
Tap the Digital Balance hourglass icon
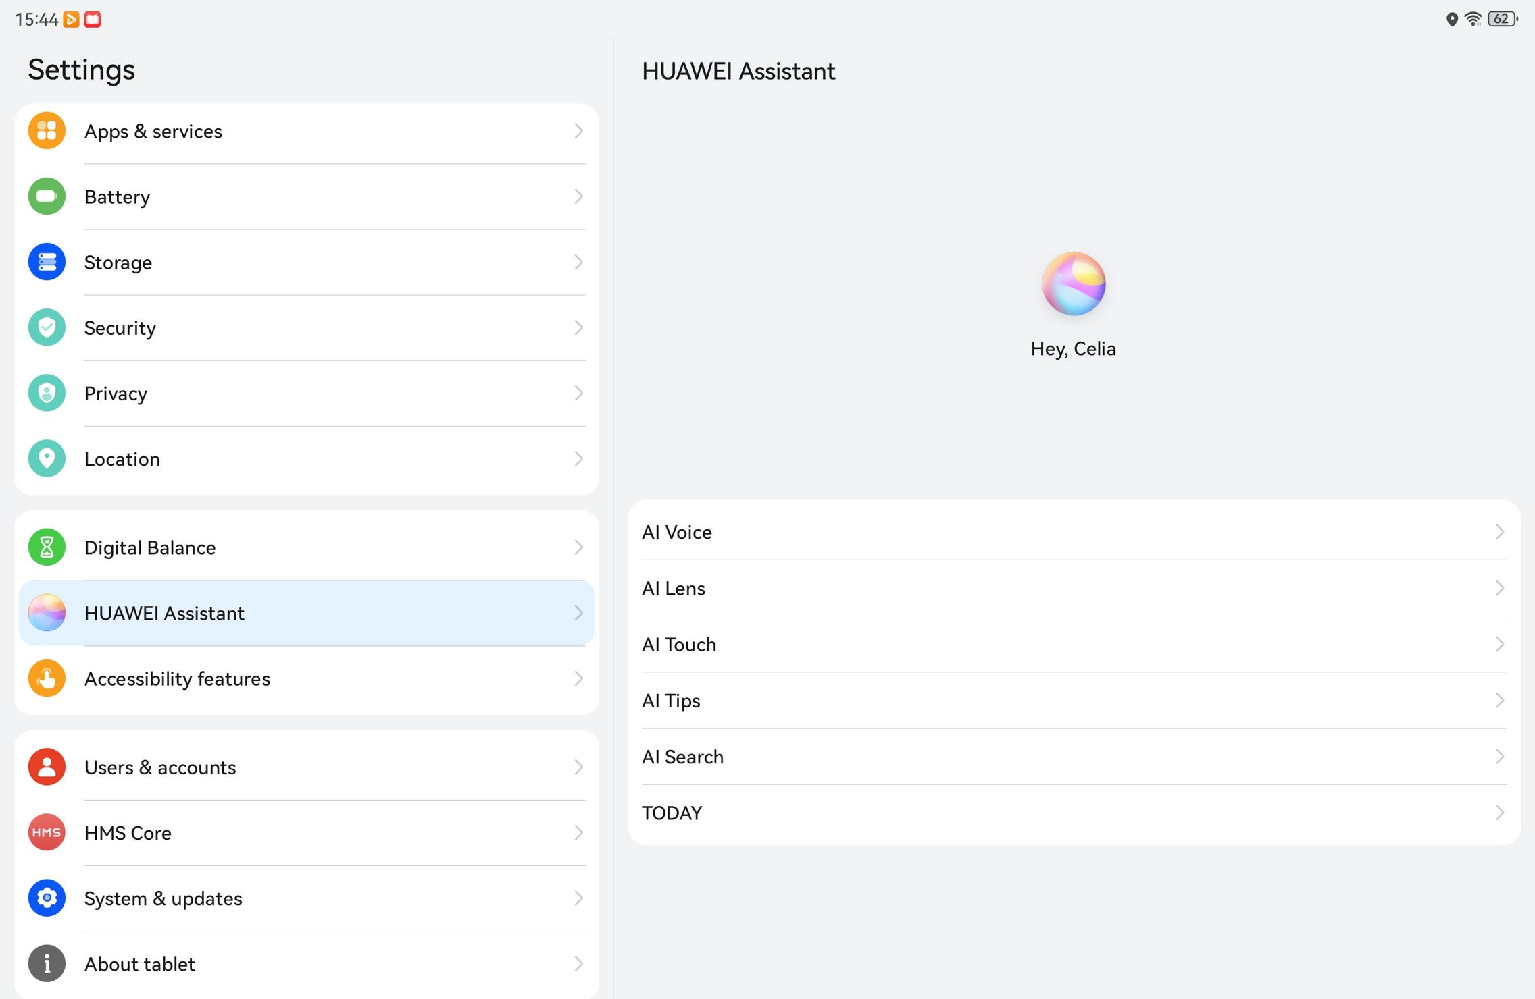47,547
